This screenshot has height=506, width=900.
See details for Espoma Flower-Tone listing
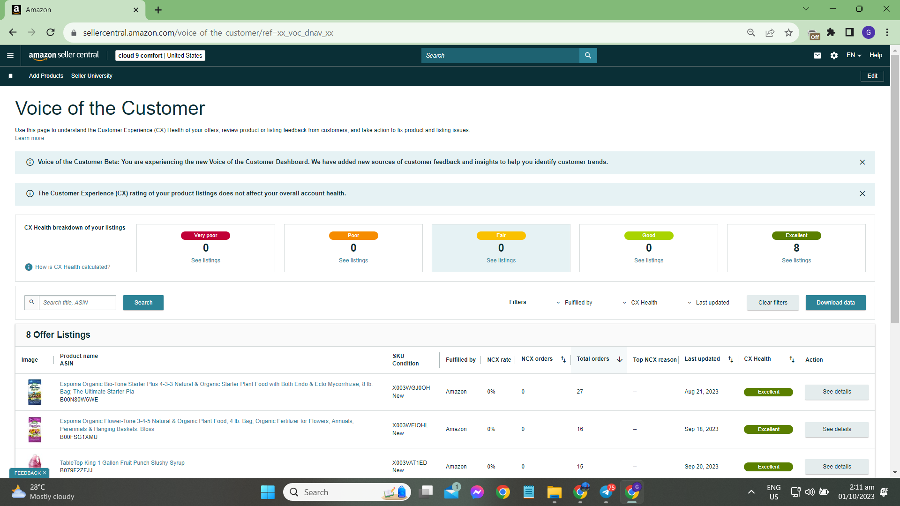(837, 429)
